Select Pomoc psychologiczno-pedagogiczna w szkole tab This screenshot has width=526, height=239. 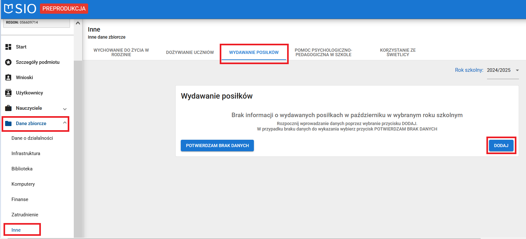323,52
